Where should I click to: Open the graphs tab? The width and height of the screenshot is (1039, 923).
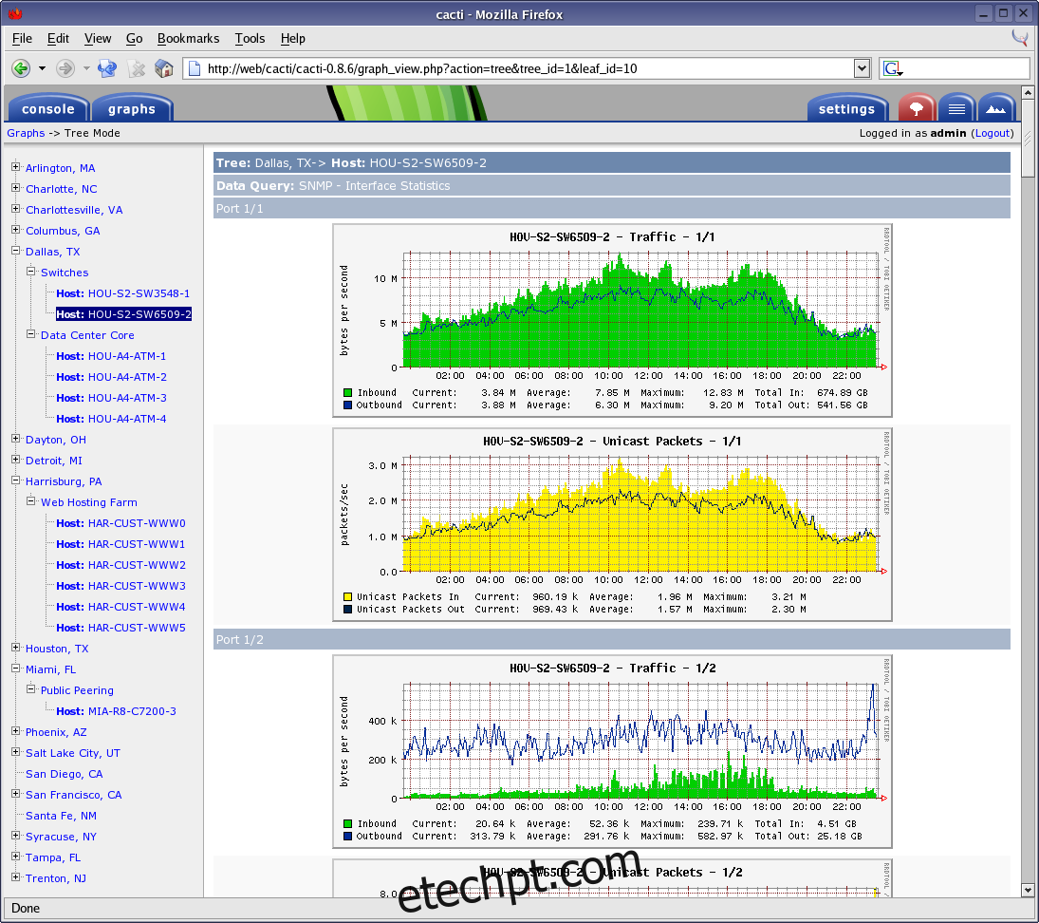[x=132, y=109]
